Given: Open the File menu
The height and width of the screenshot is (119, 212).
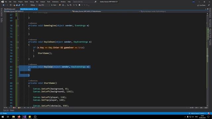Looking at the screenshot, I should point(6,2).
